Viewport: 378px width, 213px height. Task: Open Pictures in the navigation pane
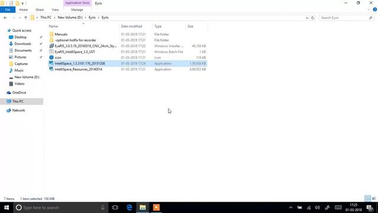20,57
